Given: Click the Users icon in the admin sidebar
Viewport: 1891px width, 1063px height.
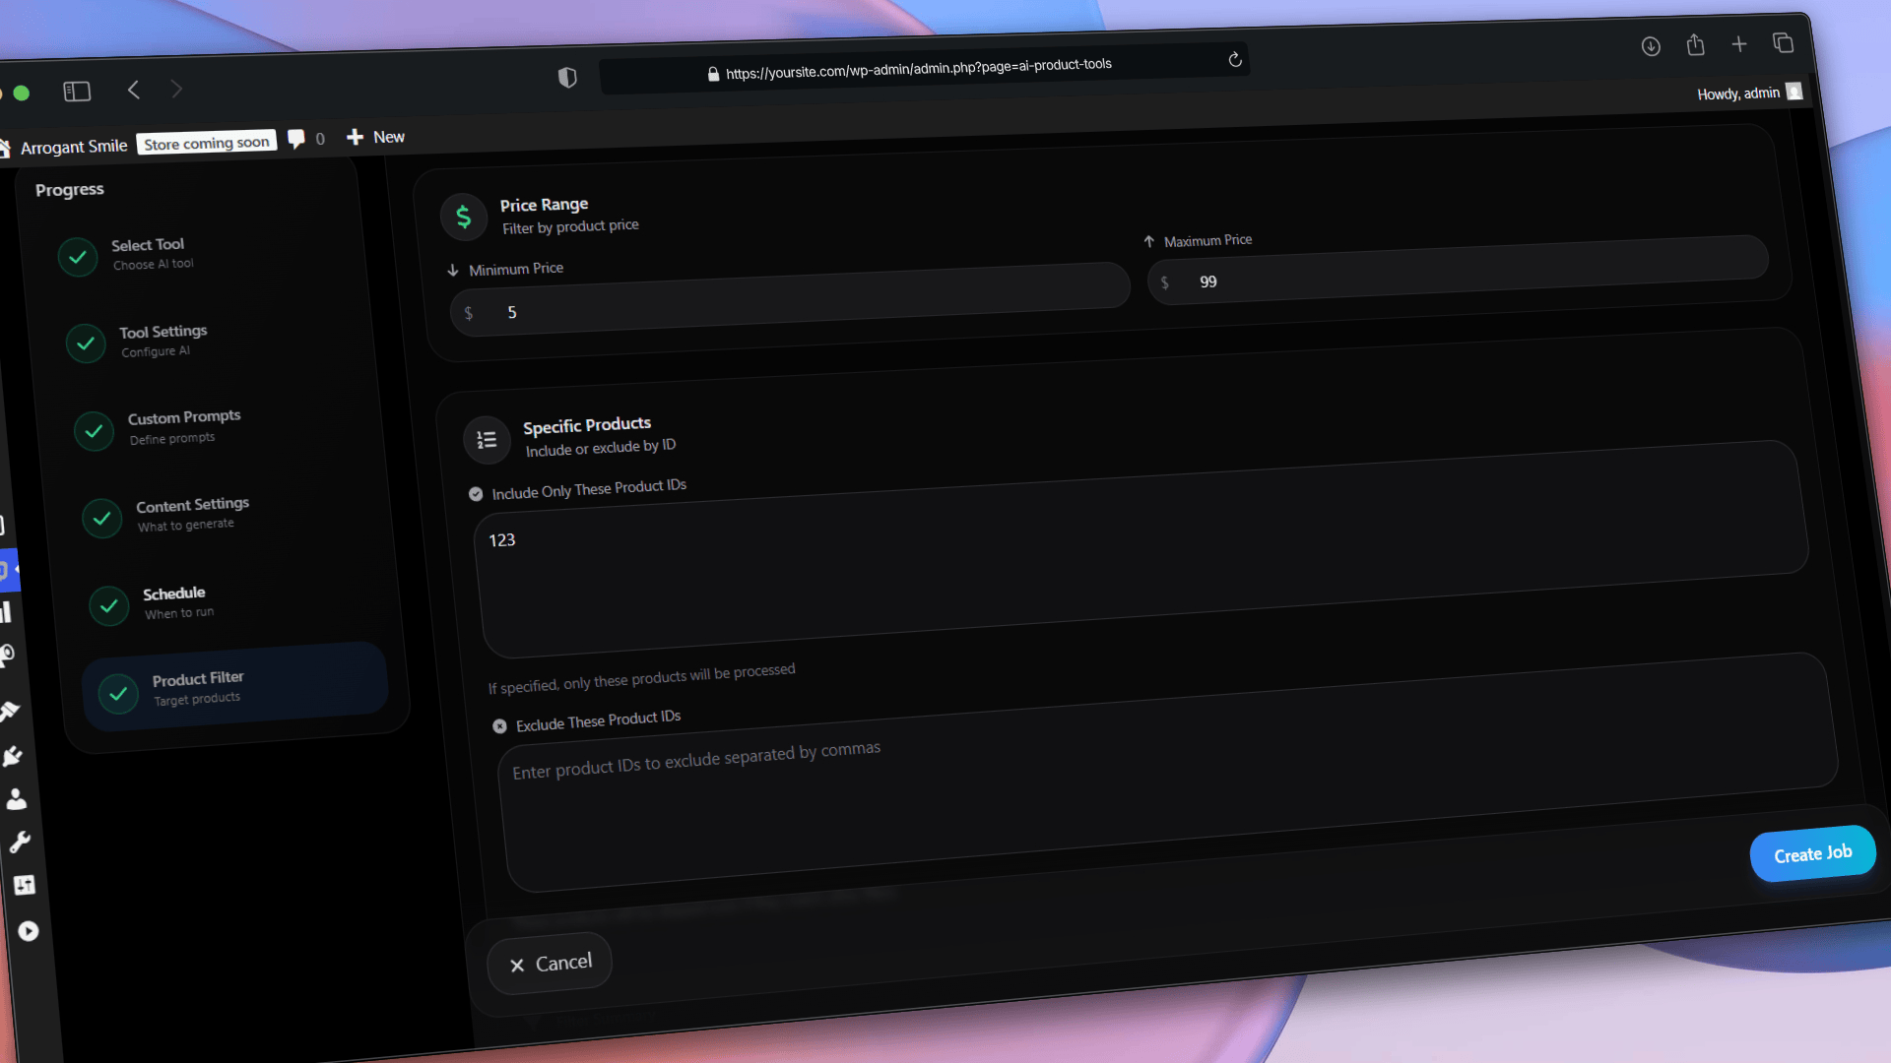Looking at the screenshot, I should [17, 799].
